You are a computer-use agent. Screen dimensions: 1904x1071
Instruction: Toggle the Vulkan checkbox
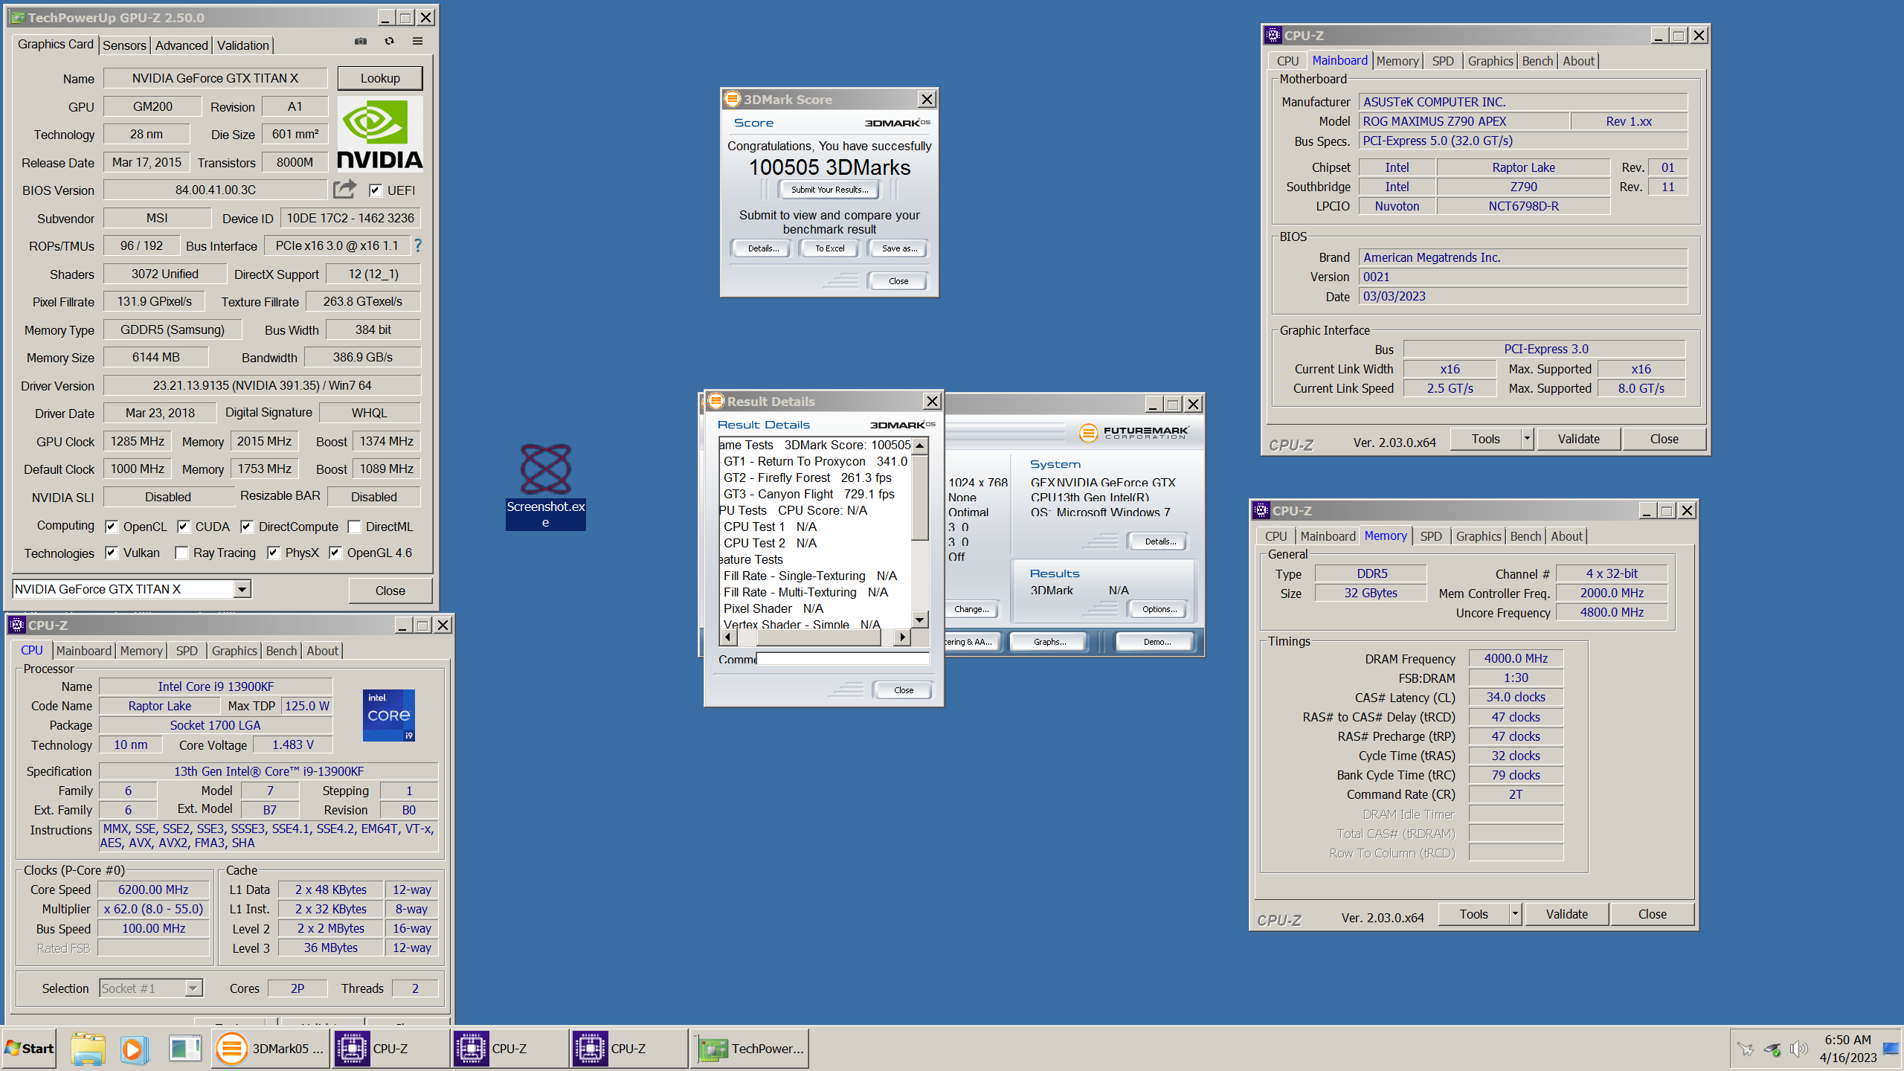point(112,553)
